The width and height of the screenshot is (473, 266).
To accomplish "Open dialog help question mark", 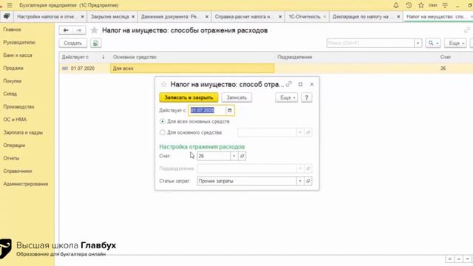I will [307, 98].
